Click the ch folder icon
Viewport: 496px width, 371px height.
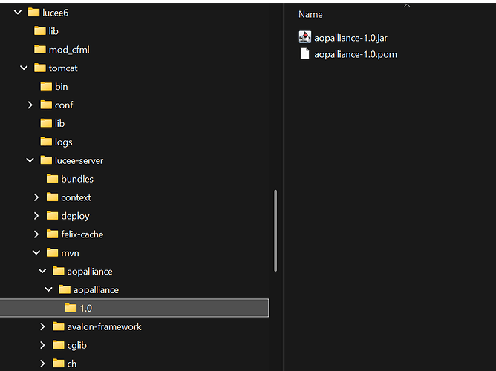[x=59, y=364]
